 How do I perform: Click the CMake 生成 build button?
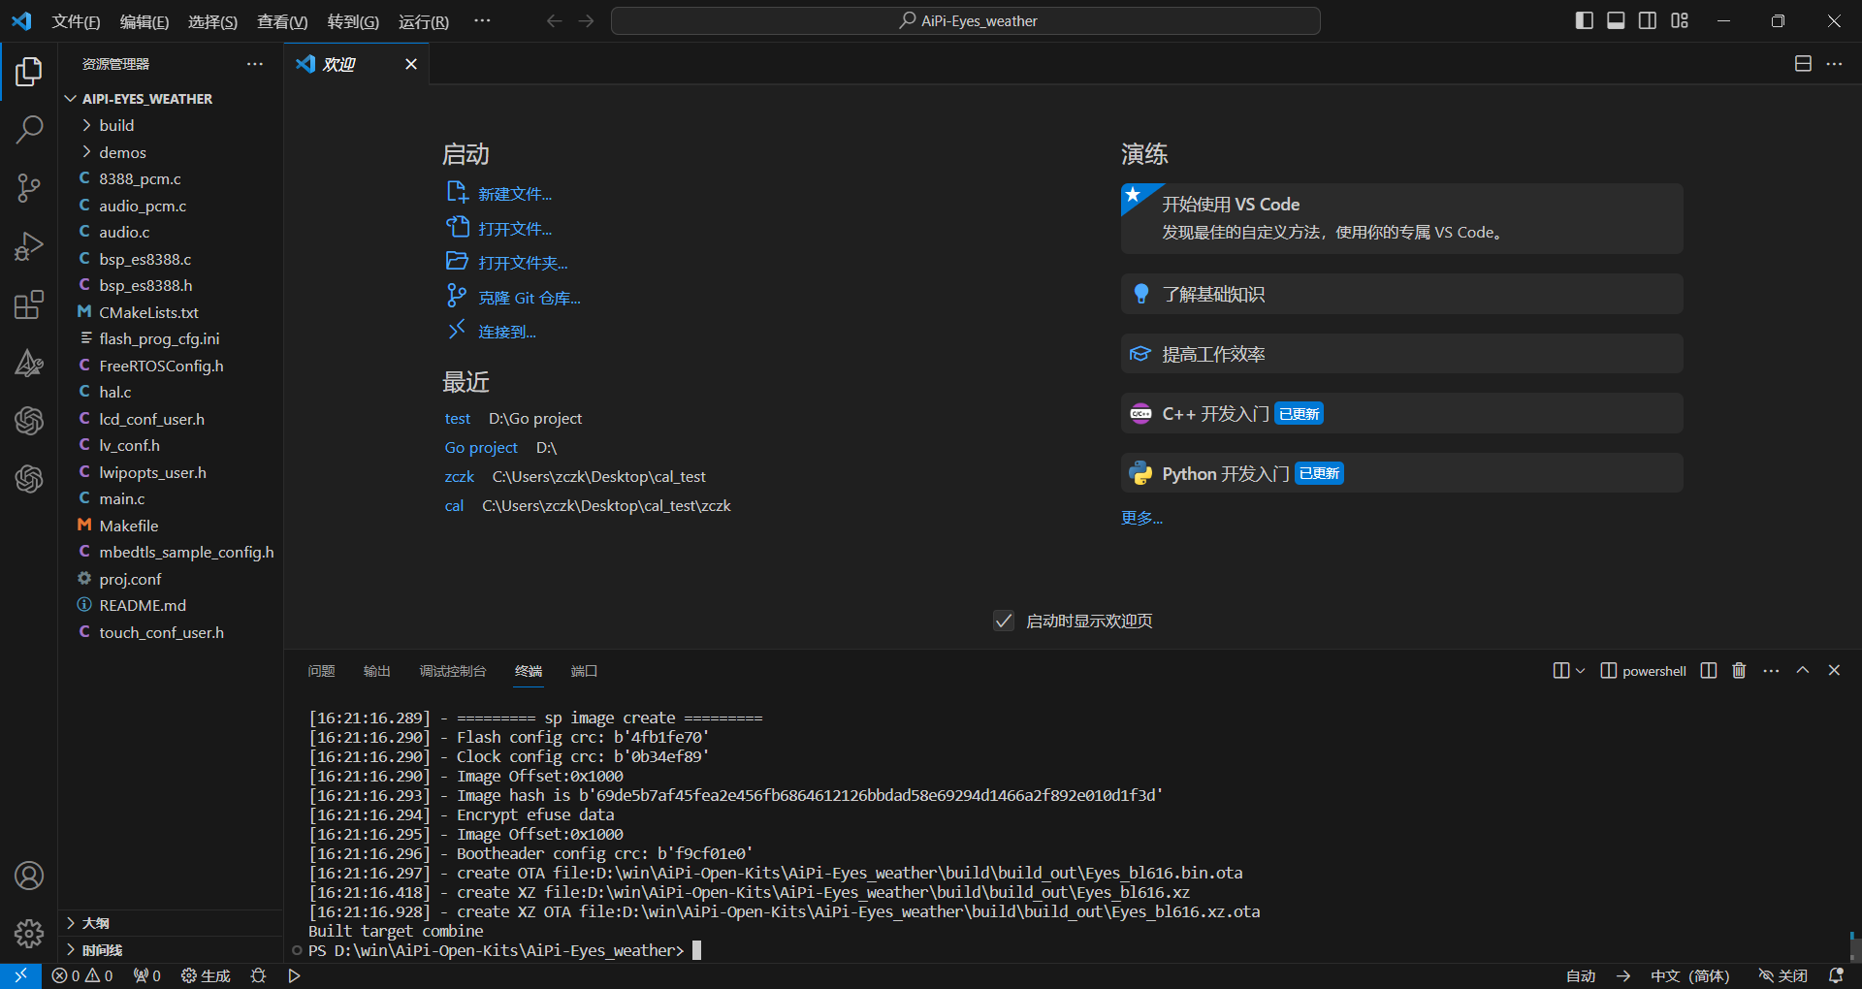[206, 975]
